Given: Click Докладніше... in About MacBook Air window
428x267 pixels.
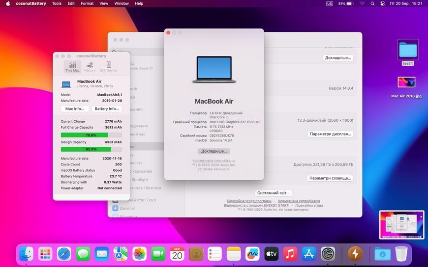Looking at the screenshot, I should click(214, 151).
